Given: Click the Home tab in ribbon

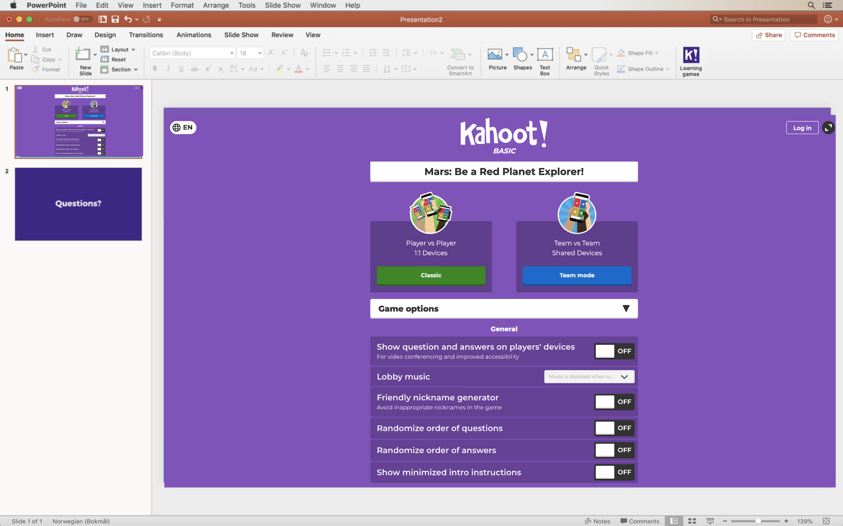Looking at the screenshot, I should pyautogui.click(x=14, y=35).
